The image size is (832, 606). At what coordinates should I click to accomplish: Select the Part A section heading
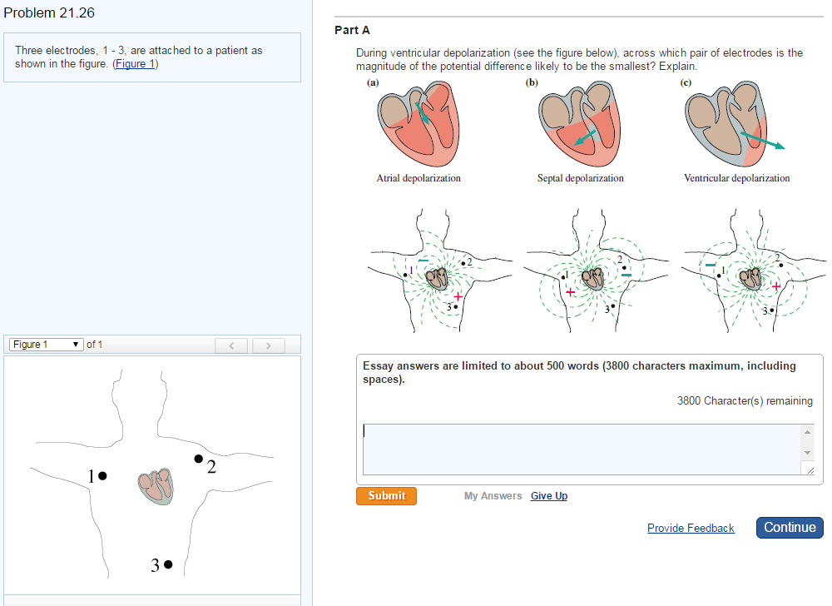(350, 29)
